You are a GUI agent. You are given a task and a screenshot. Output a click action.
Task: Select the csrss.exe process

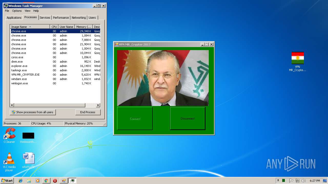tap(55, 57)
